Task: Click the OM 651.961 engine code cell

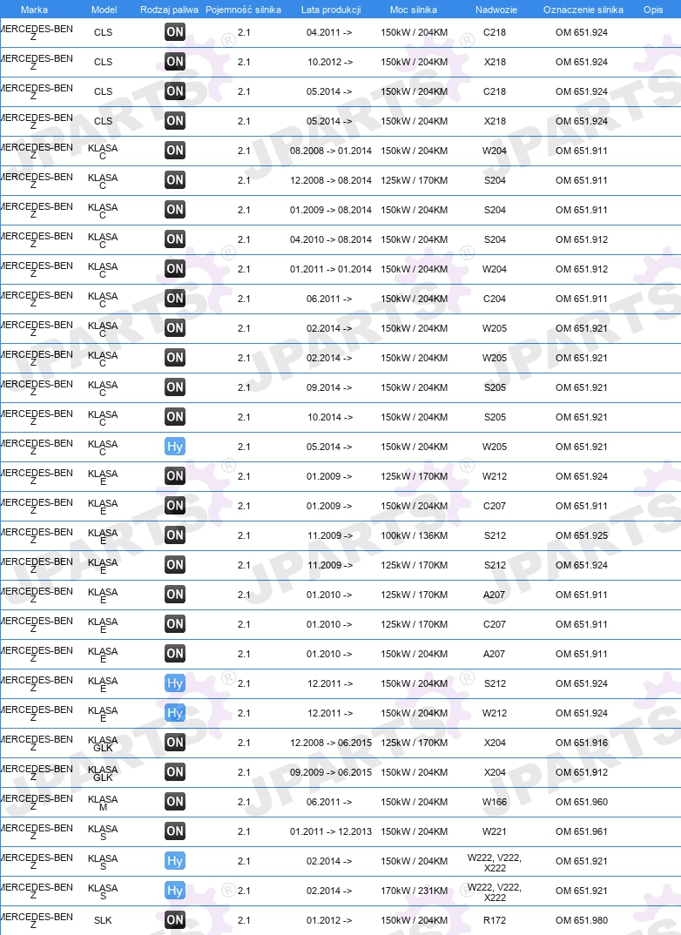Action: click(x=582, y=831)
